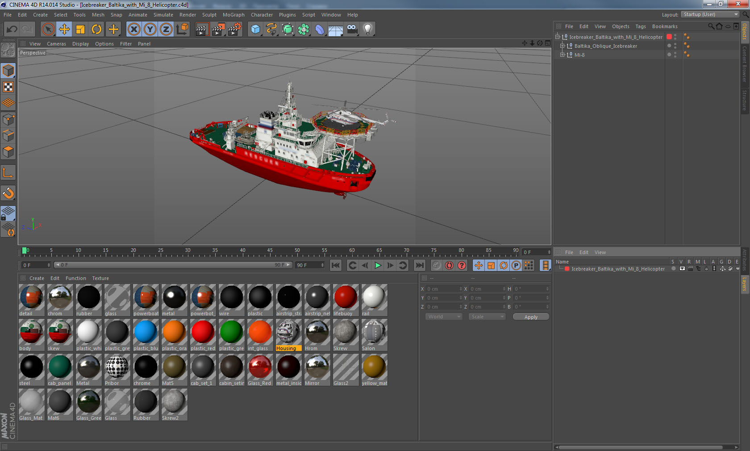This screenshot has width=750, height=451.
Task: Expand Baltika_Oblique_Icebreaker tree node
Action: pyautogui.click(x=562, y=46)
